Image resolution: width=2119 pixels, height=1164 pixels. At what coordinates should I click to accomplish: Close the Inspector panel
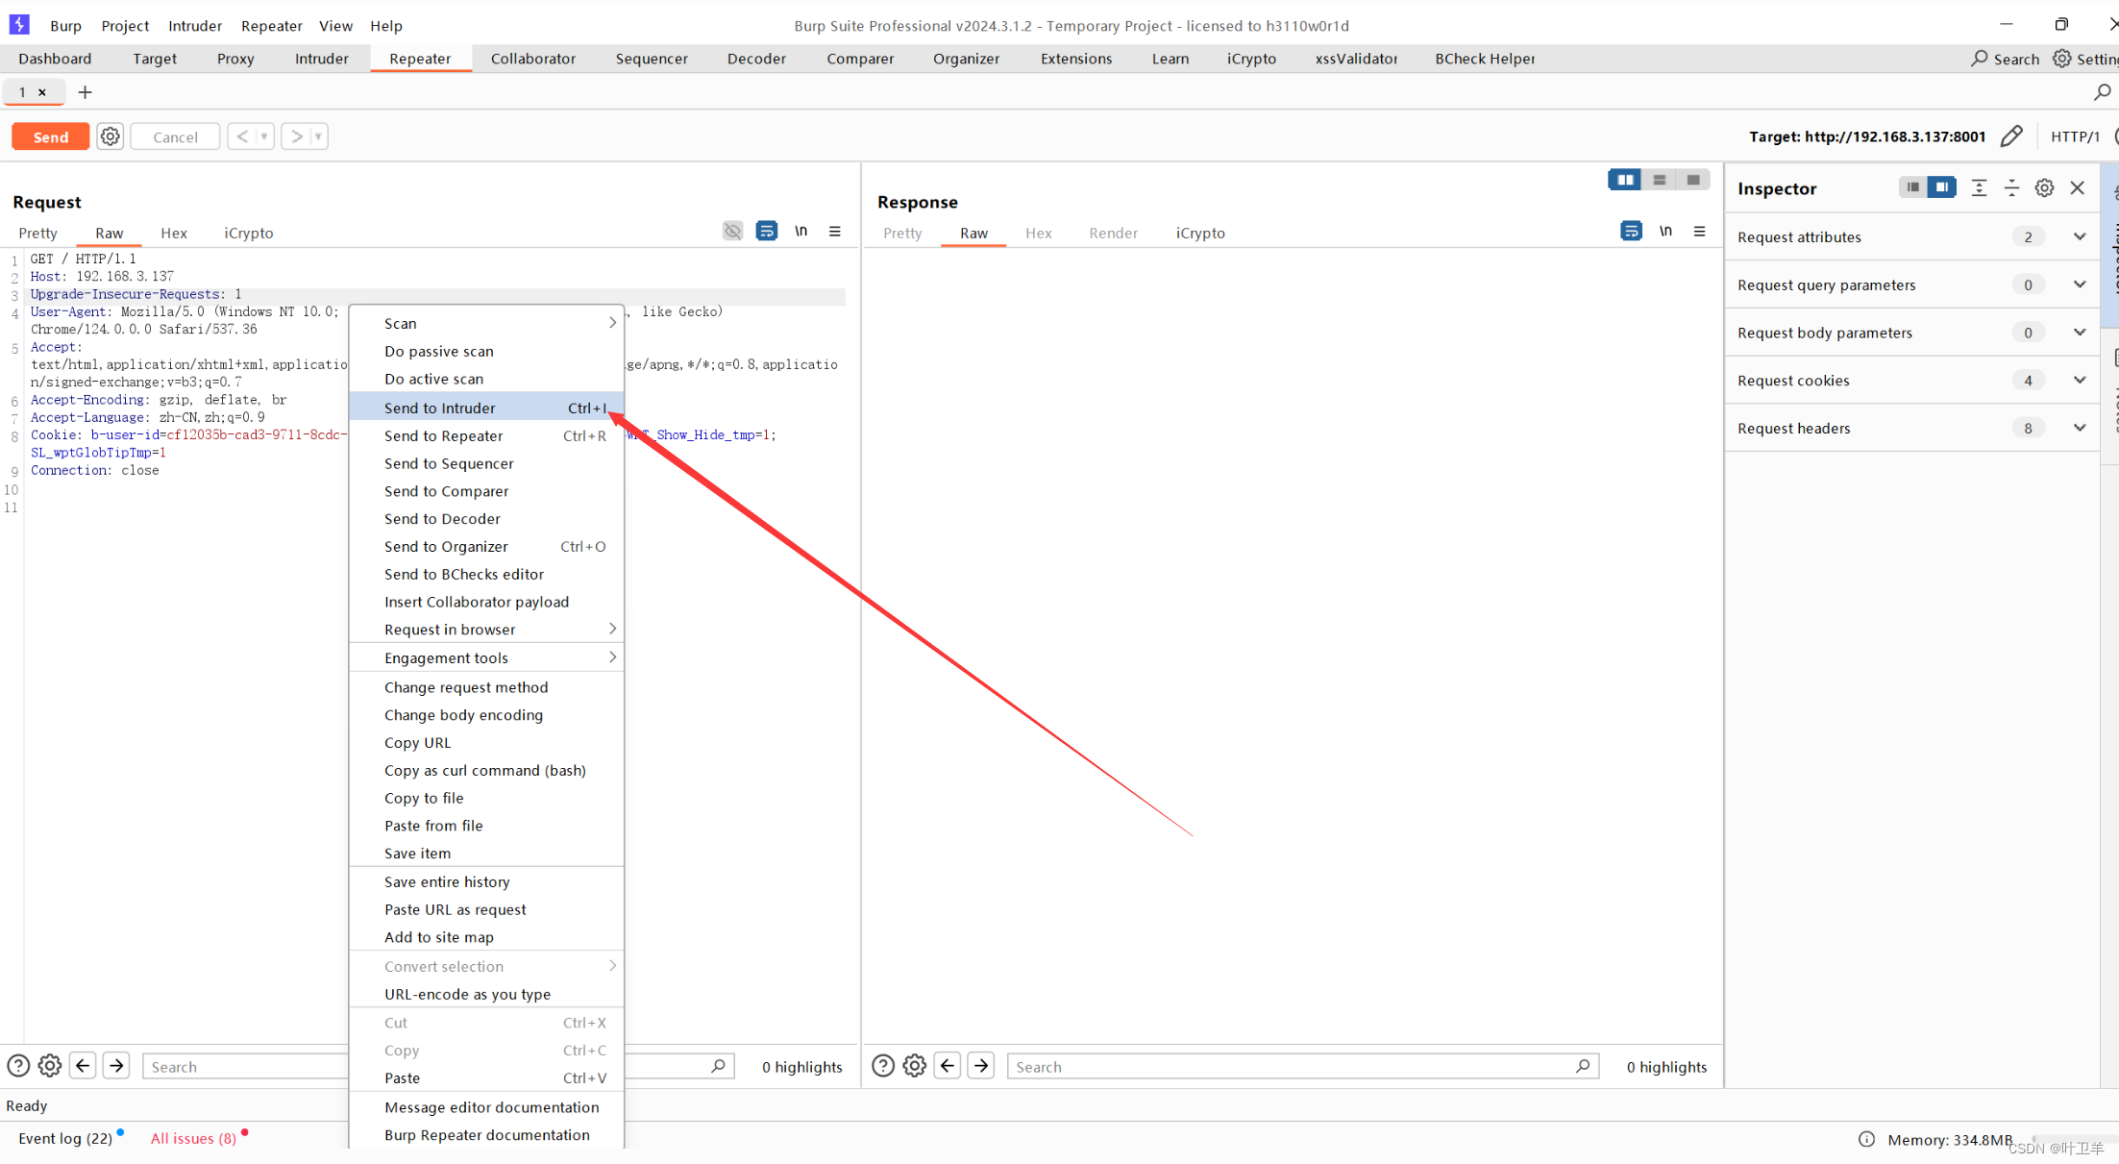pos(2078,187)
